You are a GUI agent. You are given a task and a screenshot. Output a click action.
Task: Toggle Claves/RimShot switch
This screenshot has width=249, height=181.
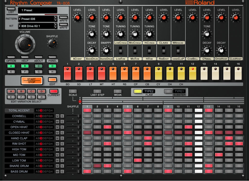164,51
